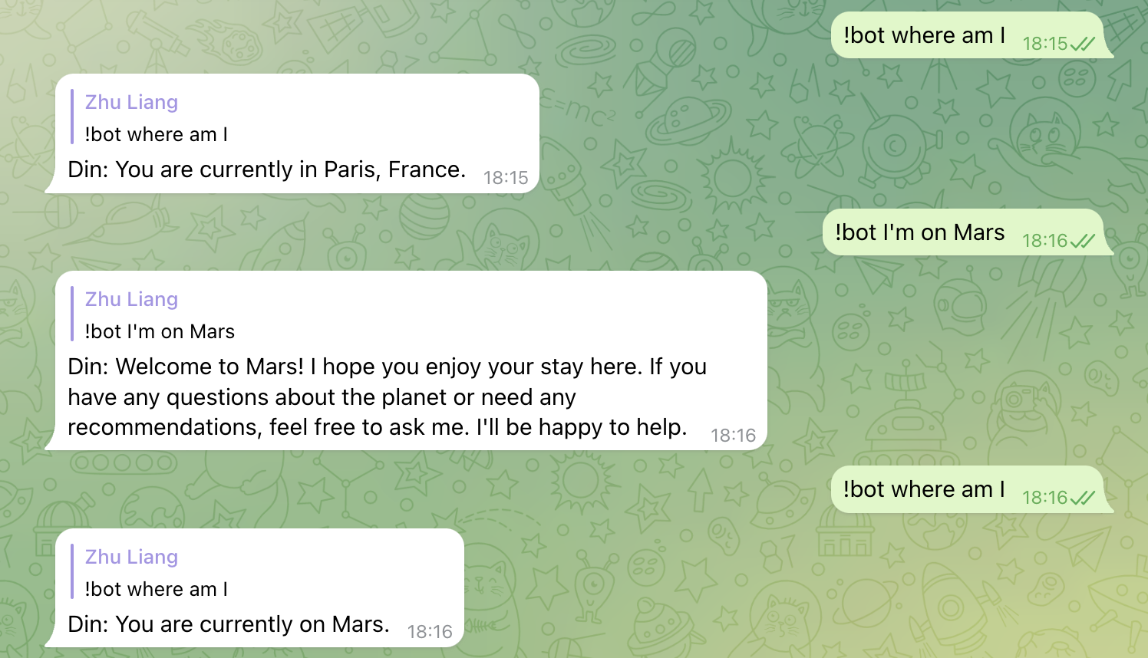Click the sent "!bot I'm on Mars" bubble
The height and width of the screenshot is (658, 1148).
964,232
